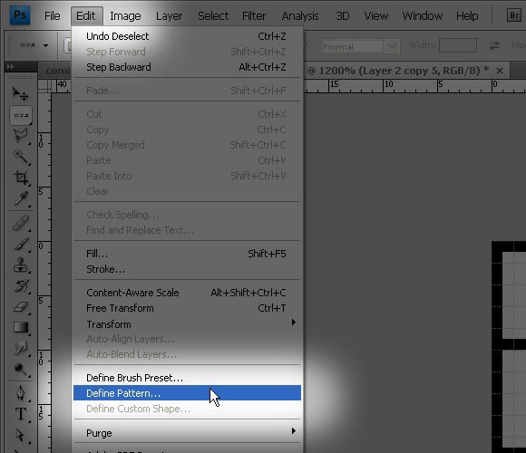Choose Fill... from Edit menu
Screen dimensions: 526x453
pos(187,254)
